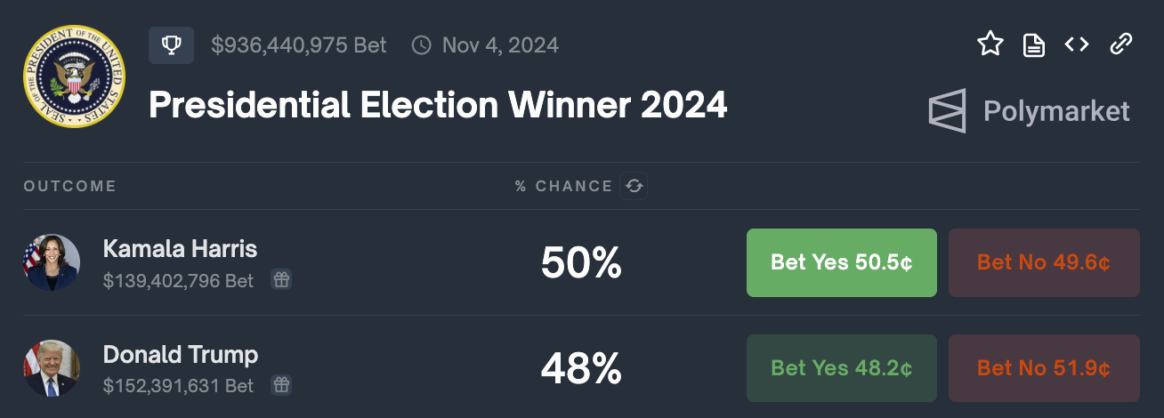Click the Polymarket logo
This screenshot has height=418, width=1164.
tap(1029, 111)
